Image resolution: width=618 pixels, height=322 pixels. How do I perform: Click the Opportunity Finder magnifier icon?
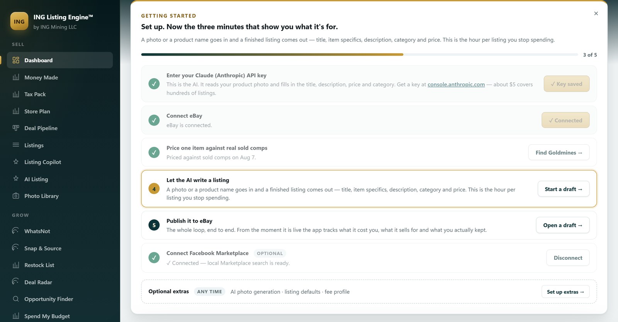(x=16, y=299)
